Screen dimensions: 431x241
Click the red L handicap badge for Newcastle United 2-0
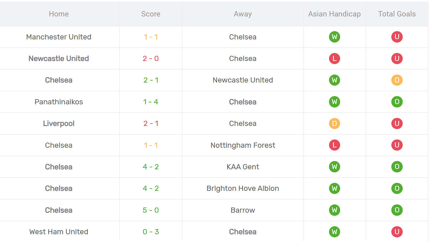[x=334, y=59]
